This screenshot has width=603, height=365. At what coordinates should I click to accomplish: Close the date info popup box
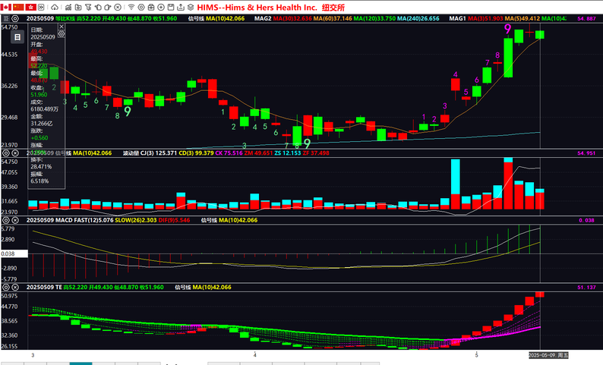coord(62,27)
